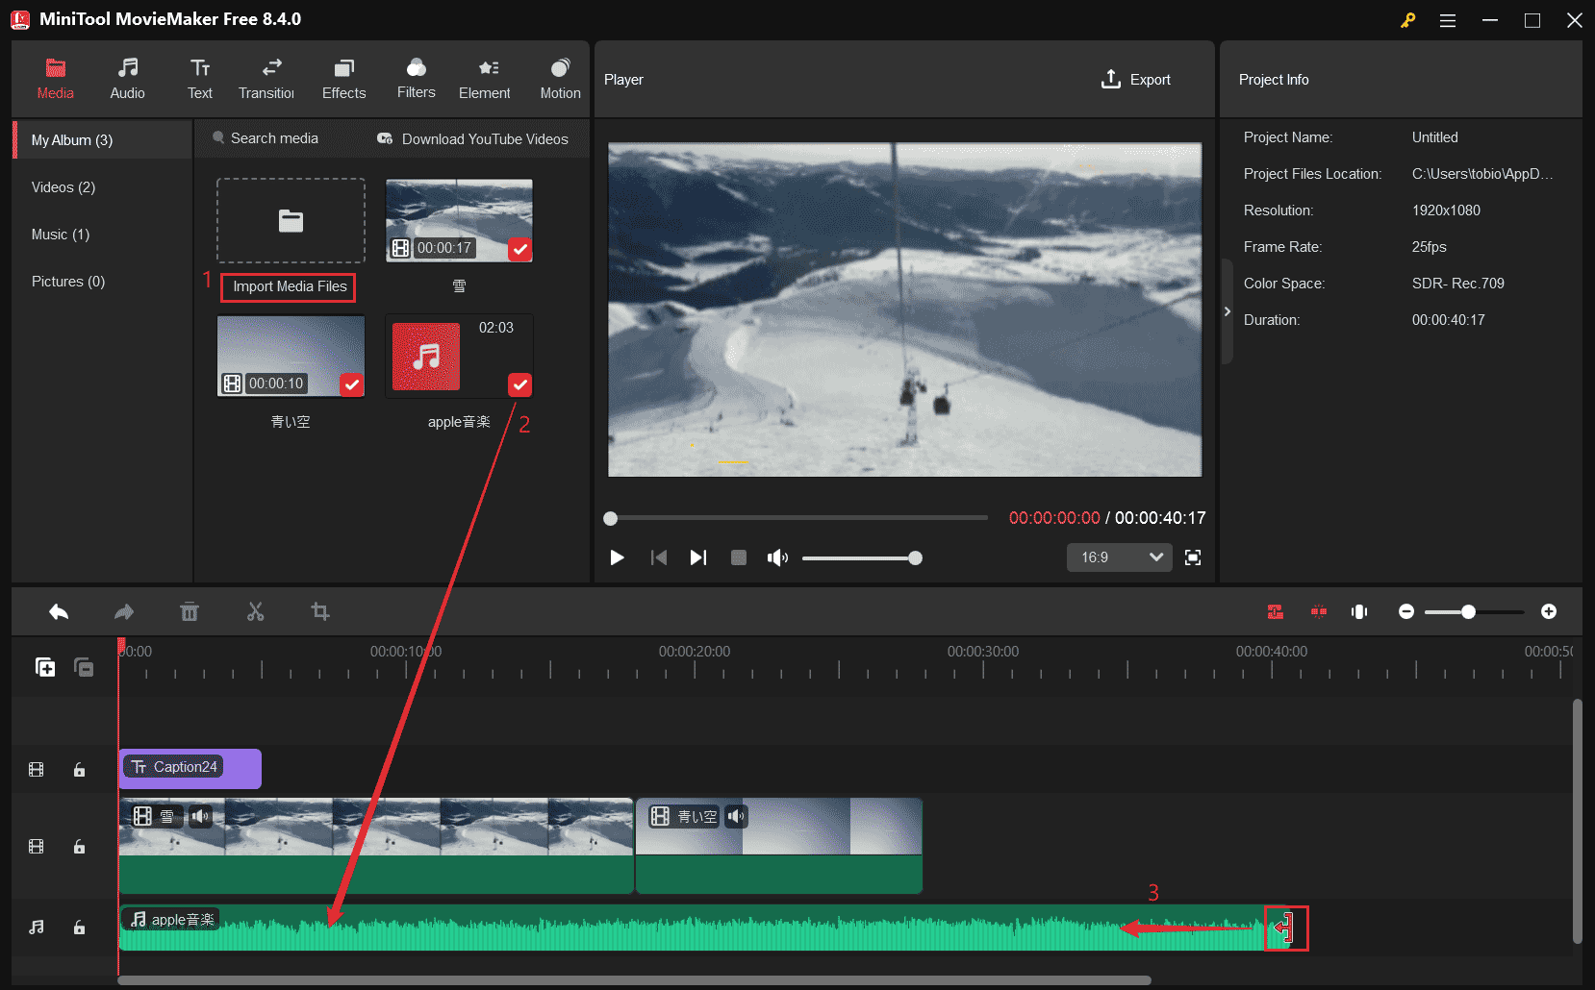Collapse the My Album (3) section
The height and width of the screenshot is (990, 1595).
pos(70,139)
